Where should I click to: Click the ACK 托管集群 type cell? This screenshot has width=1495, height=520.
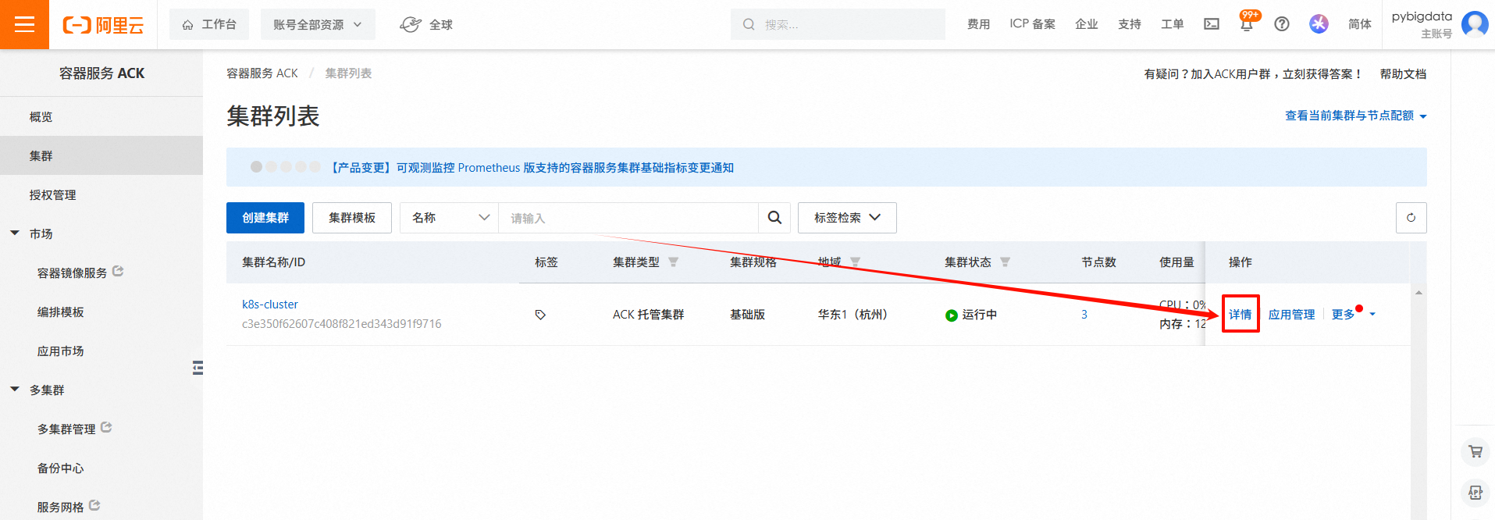(x=648, y=315)
